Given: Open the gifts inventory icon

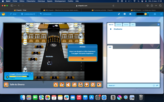Looking at the screenshot, I should click(x=62, y=85).
